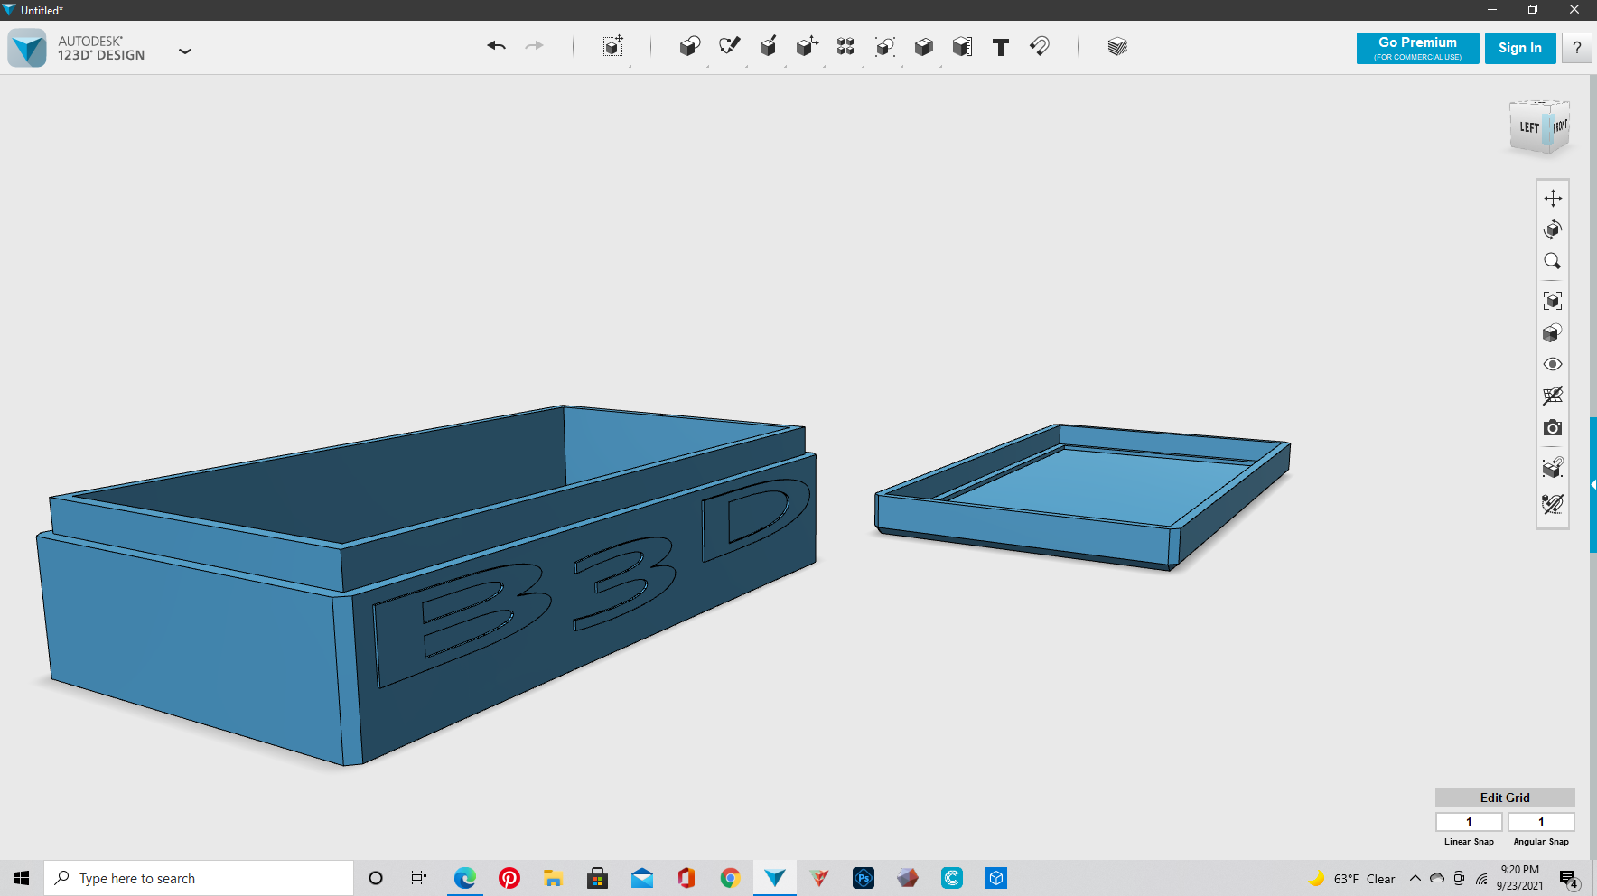Click the Undo arrow in the toolbar

click(496, 46)
